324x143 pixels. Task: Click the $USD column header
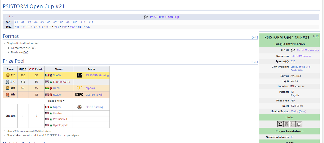pos(22,69)
